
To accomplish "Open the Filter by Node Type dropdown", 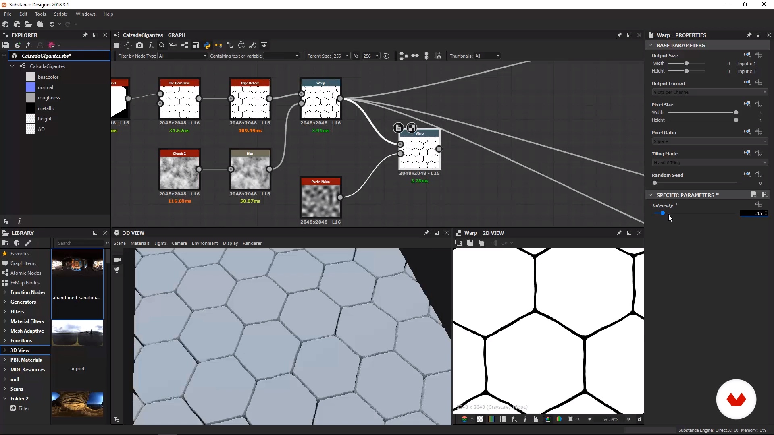I will 183,56.
